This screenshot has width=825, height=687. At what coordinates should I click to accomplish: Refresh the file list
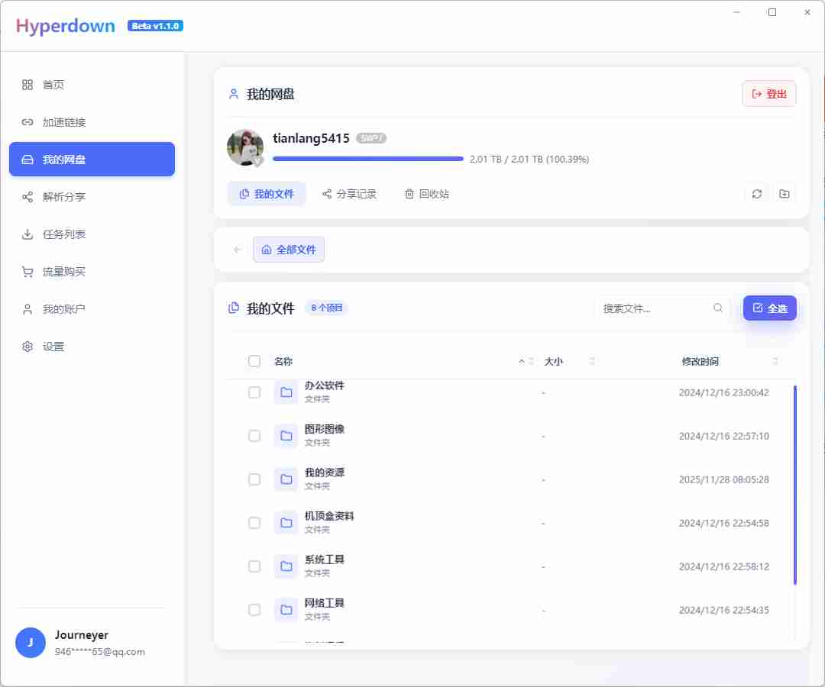(x=756, y=193)
